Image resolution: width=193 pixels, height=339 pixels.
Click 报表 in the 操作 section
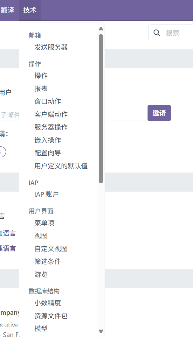click(x=41, y=88)
